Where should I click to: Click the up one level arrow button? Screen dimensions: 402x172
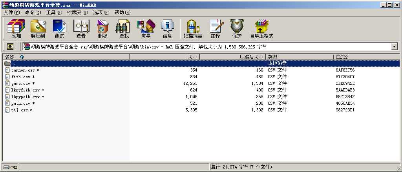[x=10, y=47]
